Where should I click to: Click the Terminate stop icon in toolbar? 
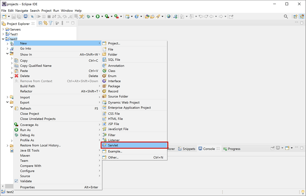pyautogui.click(x=49, y=16)
